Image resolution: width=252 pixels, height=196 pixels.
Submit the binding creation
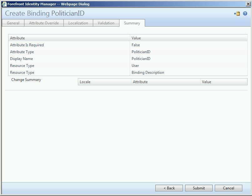coord(199,188)
